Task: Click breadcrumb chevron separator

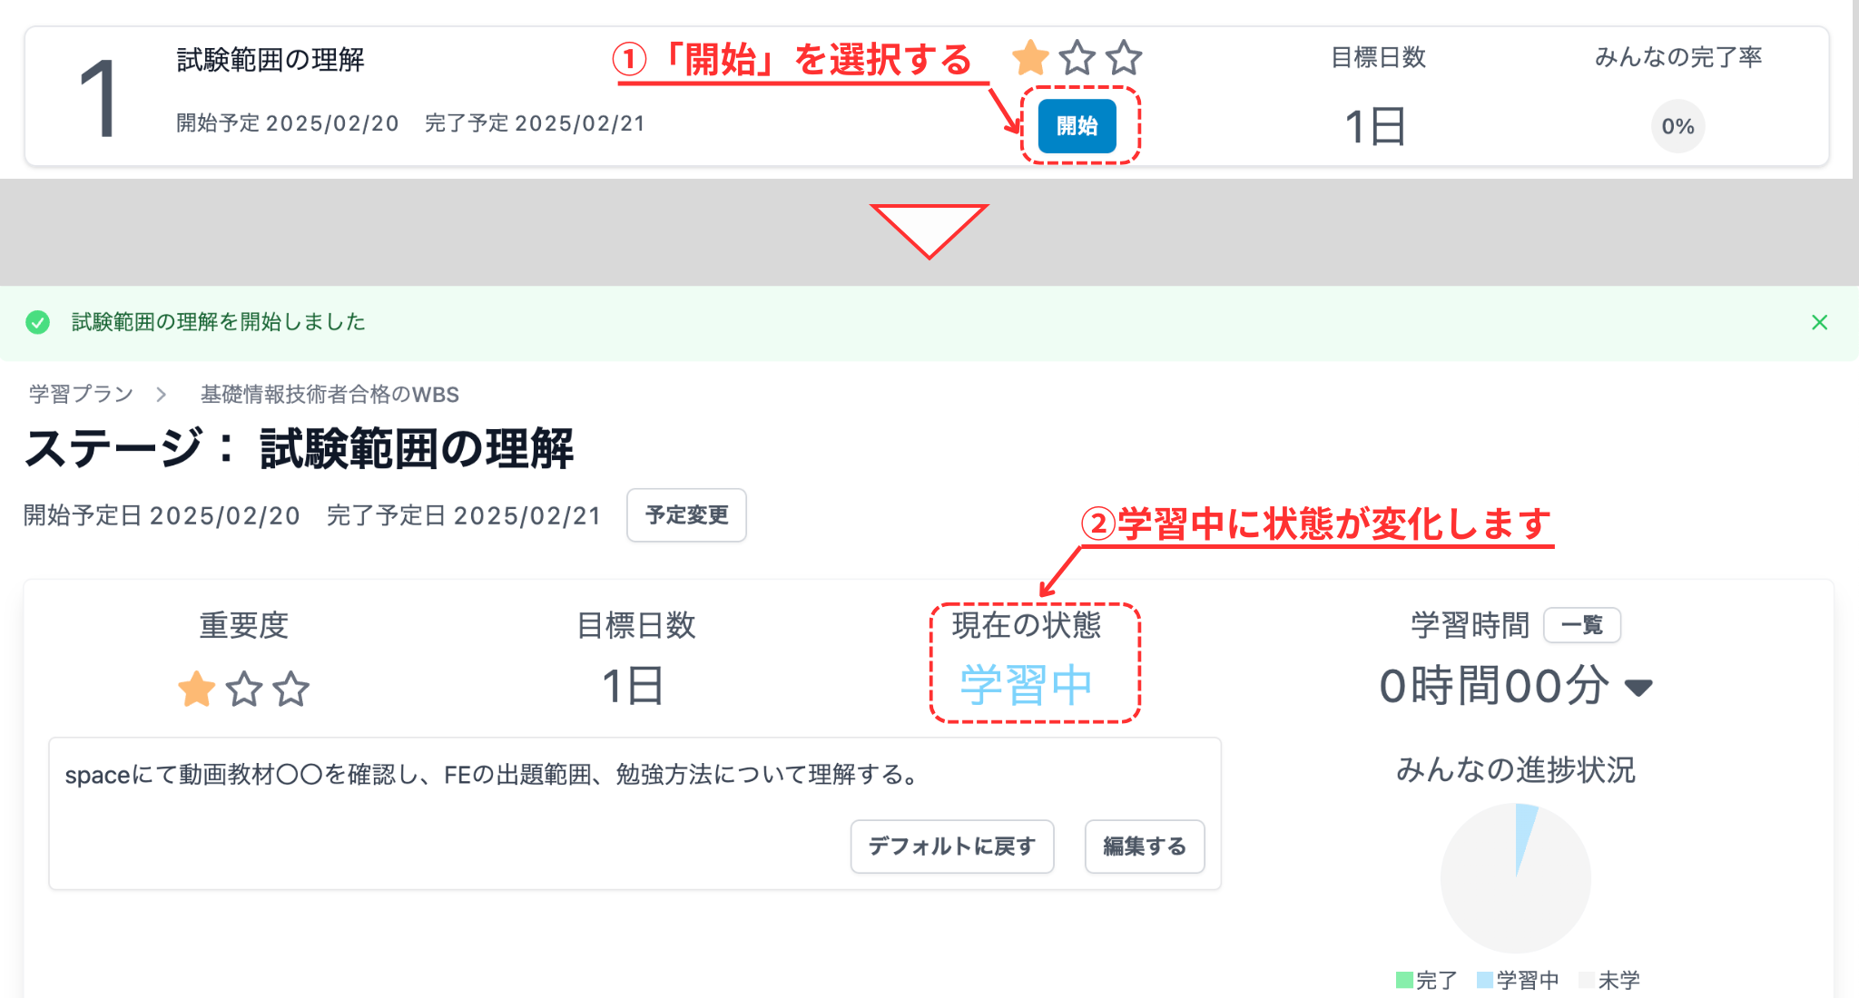Action: 162,394
